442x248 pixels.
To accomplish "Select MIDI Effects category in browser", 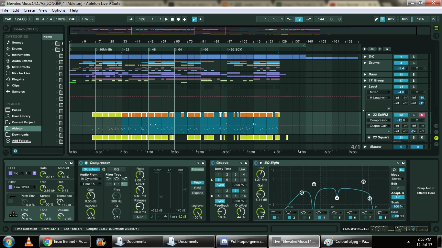I will point(21,67).
